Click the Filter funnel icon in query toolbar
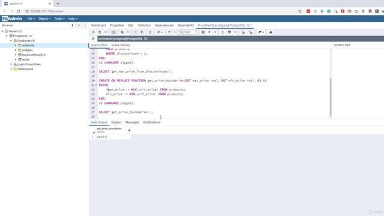The height and width of the screenshot is (216, 384). 169,32
